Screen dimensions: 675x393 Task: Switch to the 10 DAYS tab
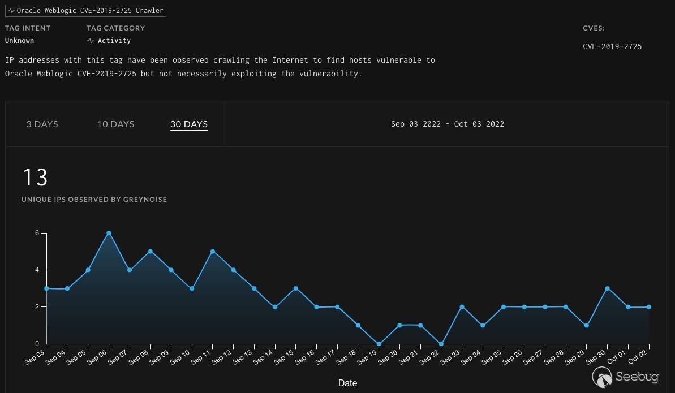pos(115,124)
